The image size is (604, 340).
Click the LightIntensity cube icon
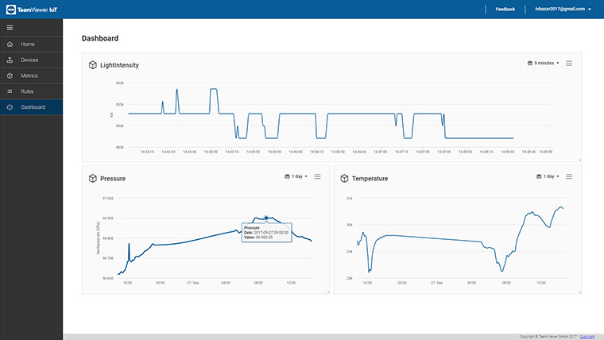(93, 65)
